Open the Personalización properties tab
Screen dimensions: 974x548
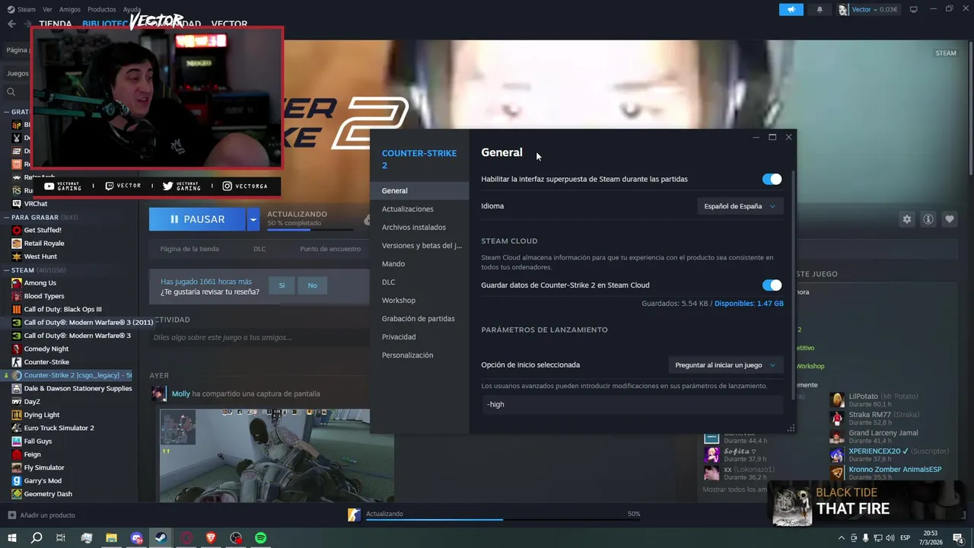419,355
